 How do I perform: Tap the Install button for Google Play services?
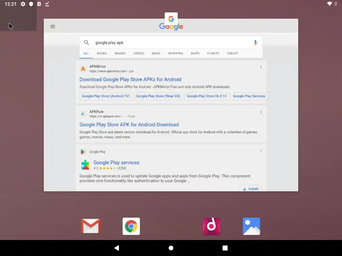(x=251, y=189)
